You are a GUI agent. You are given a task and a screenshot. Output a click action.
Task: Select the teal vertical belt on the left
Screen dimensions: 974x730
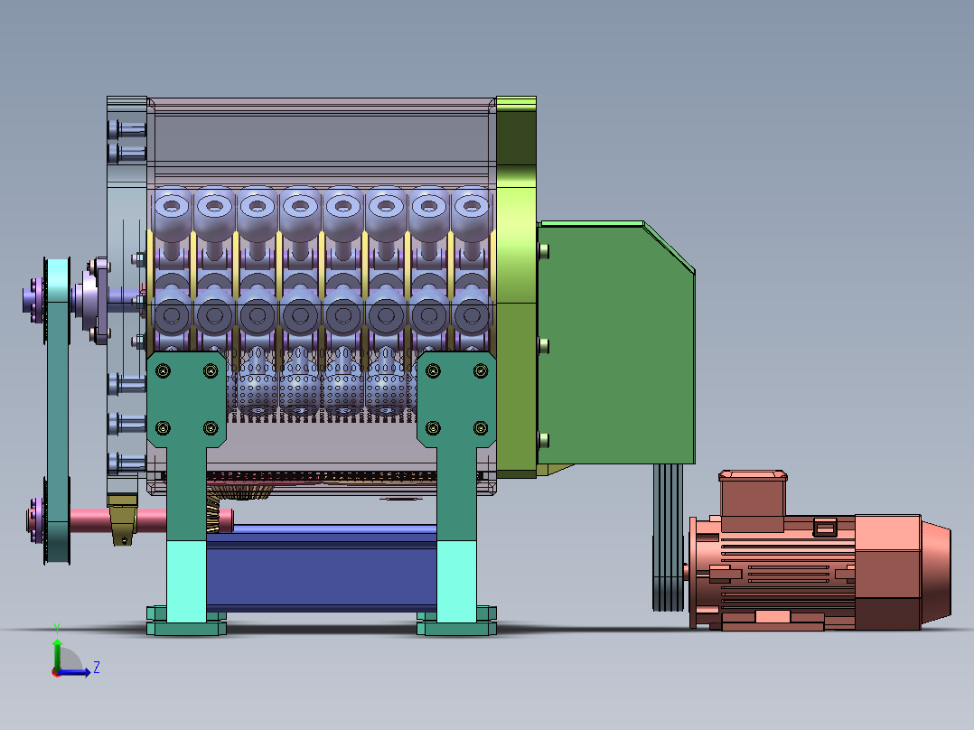pos(57,411)
